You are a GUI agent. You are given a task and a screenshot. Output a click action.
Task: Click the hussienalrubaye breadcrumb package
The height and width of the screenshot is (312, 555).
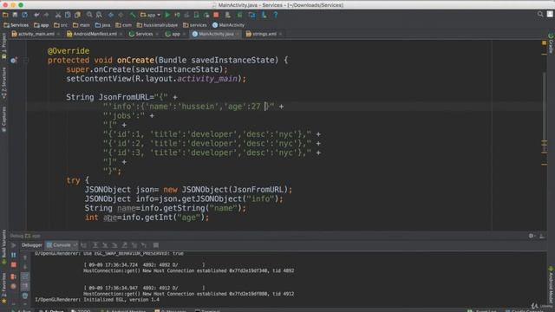pyautogui.click(x=157, y=25)
